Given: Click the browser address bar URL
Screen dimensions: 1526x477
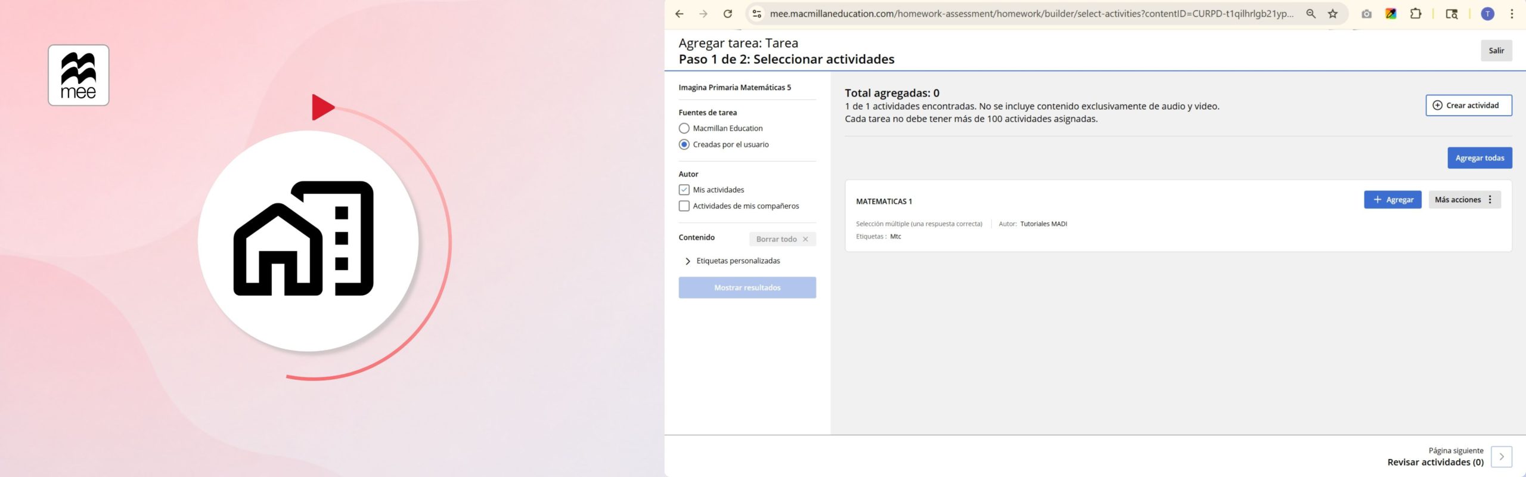Looking at the screenshot, I should (x=1031, y=14).
